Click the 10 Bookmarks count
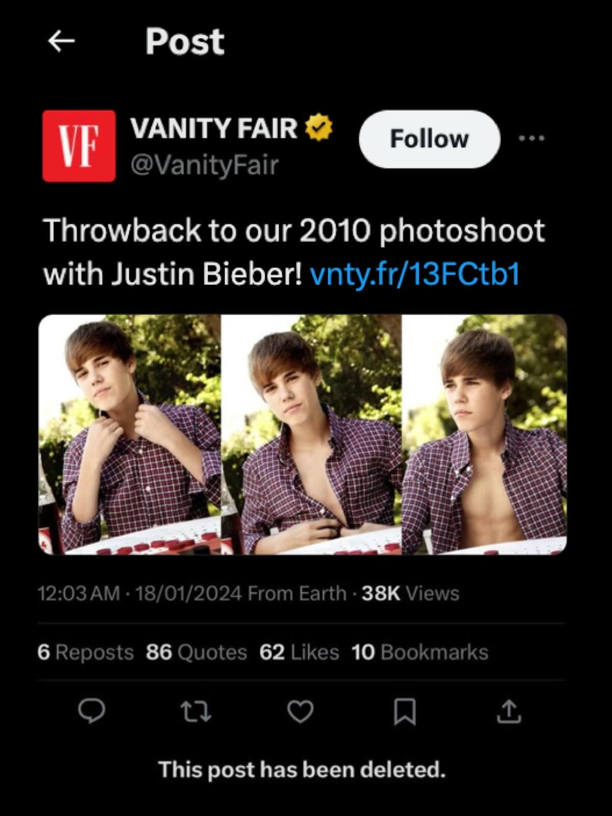Viewport: 612px width, 816px height. 420,652
